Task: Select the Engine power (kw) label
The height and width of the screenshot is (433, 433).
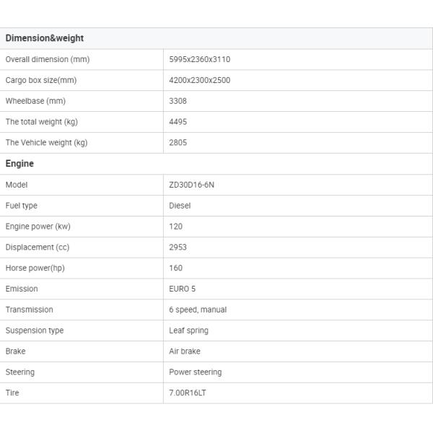Action: (x=38, y=227)
